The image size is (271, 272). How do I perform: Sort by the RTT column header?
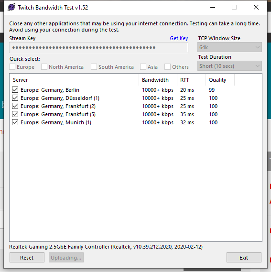[191, 80]
